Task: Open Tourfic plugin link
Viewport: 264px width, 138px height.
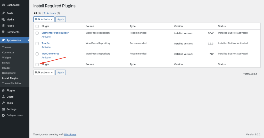Action: click(x=46, y=43)
